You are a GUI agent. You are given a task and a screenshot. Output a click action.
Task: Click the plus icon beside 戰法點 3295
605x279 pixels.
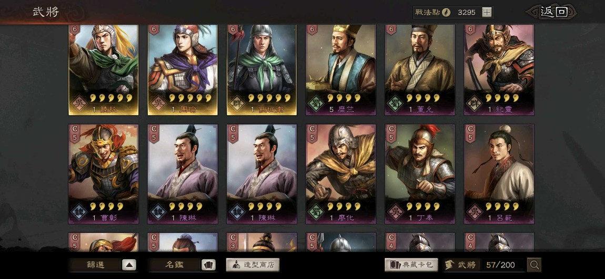coord(487,12)
